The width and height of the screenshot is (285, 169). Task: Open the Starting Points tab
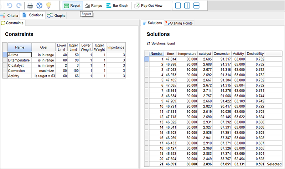[x=179, y=23]
